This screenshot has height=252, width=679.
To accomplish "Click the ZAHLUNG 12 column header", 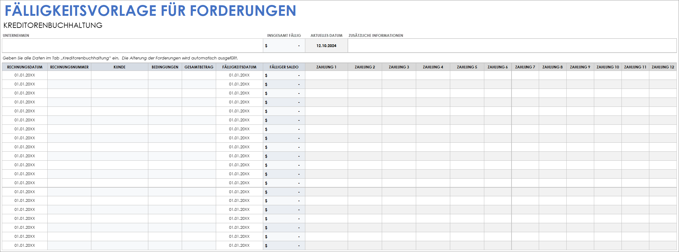I will click(x=663, y=67).
